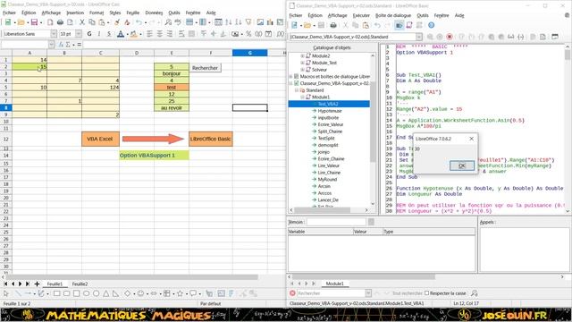Click Sum sigma icon in formula bar
Screen dimensions: 572x322
[x=68, y=45]
